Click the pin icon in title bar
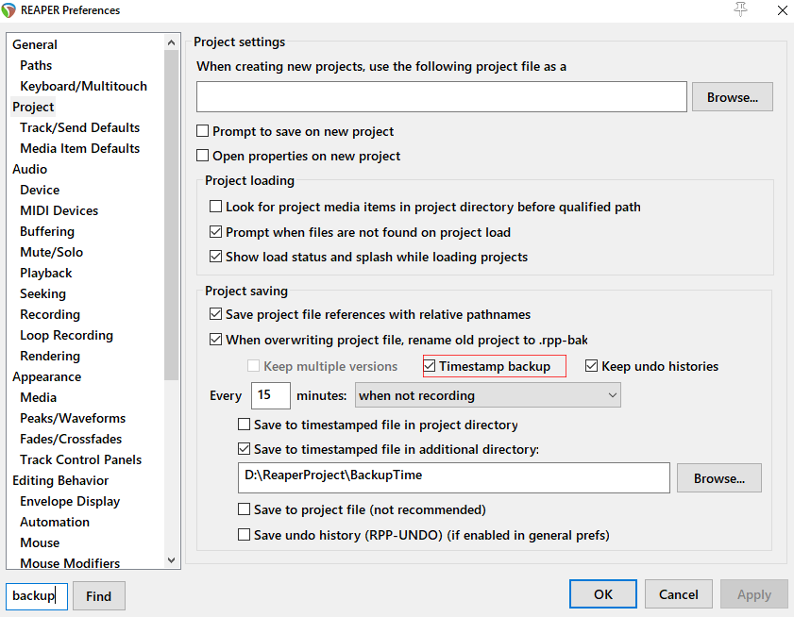The image size is (794, 617). coord(739,9)
